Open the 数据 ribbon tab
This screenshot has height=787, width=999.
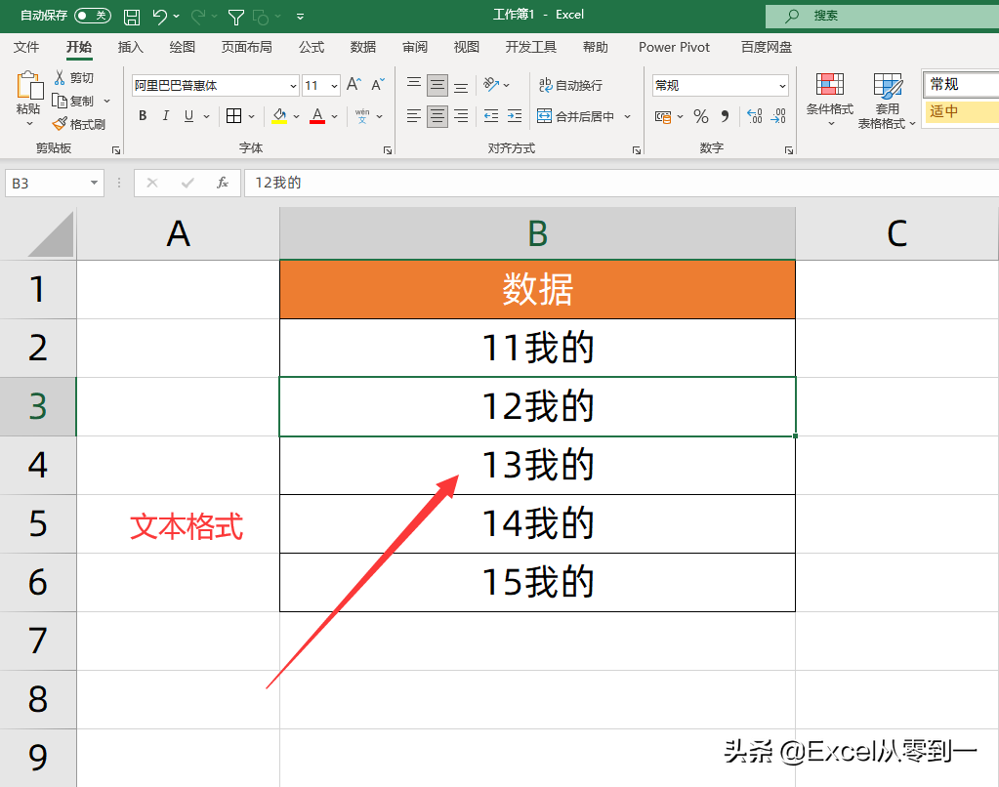tap(362, 46)
